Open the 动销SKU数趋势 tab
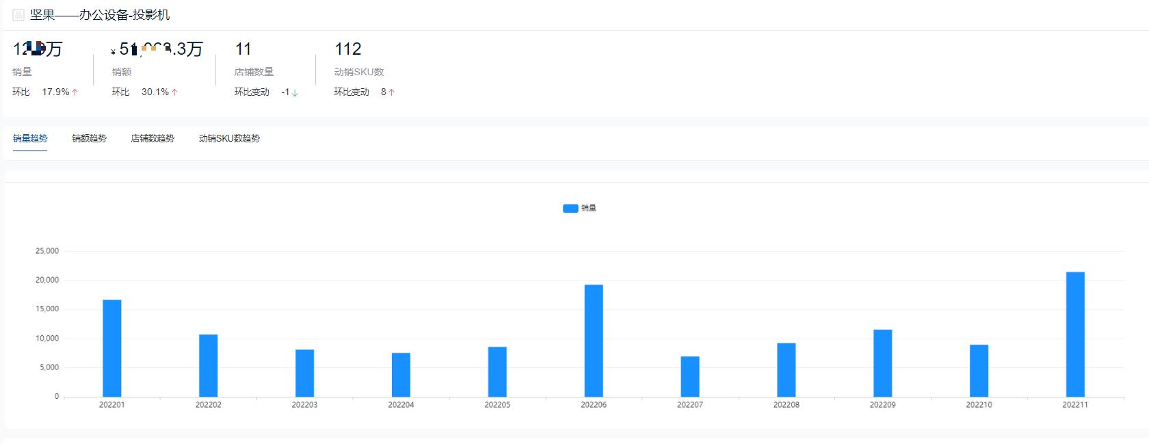Viewport: 1149px width, 444px height. click(x=229, y=138)
